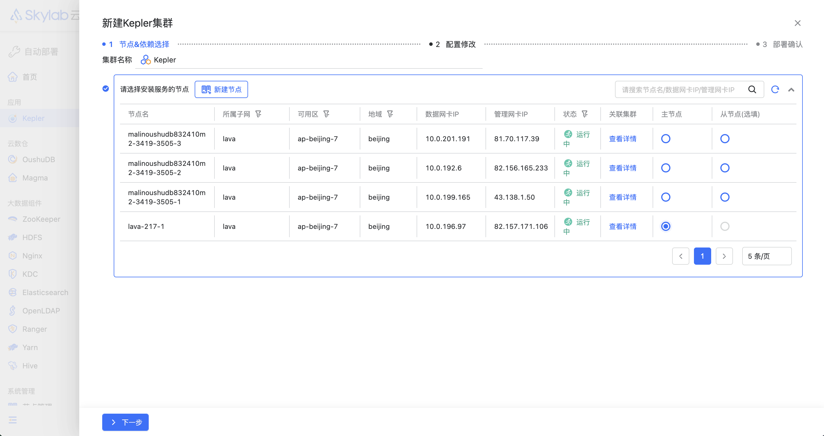This screenshot has height=436, width=824.
Task: Select 从节点 radio for node 3505-3
Action: pos(725,139)
